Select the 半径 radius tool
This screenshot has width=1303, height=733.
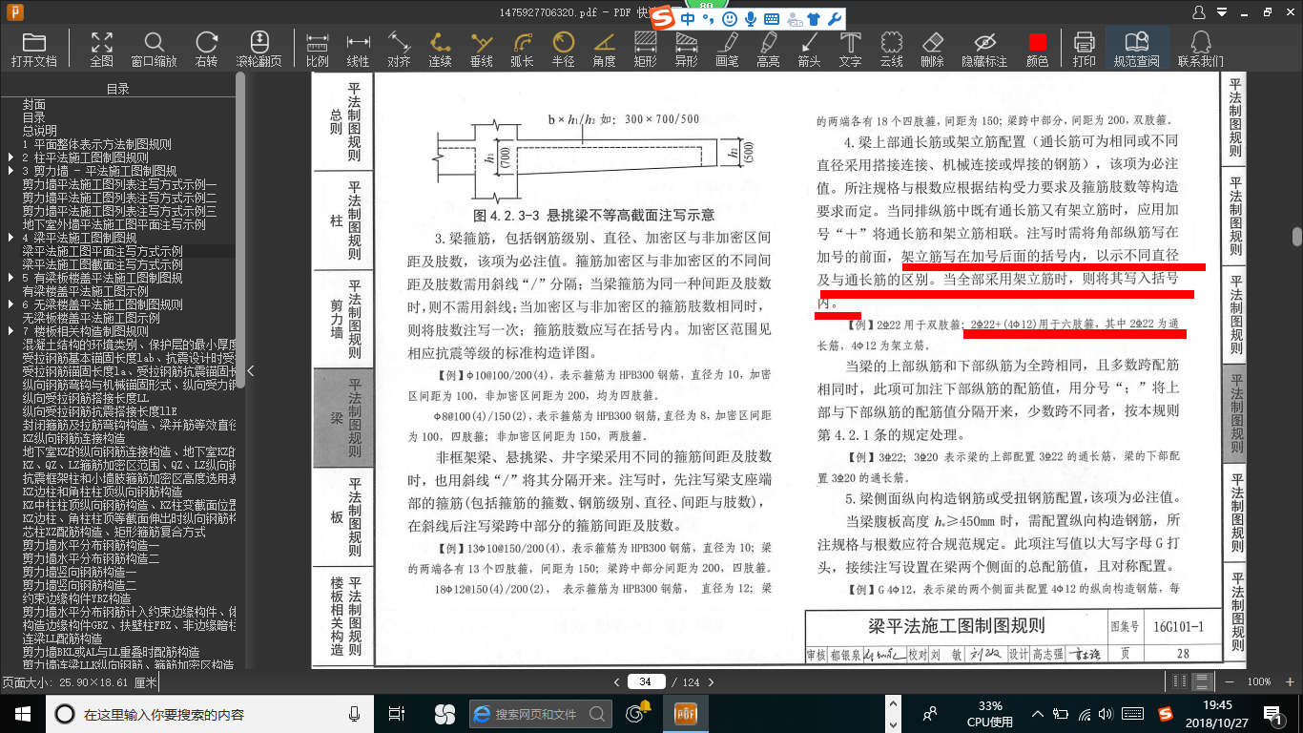(x=563, y=50)
